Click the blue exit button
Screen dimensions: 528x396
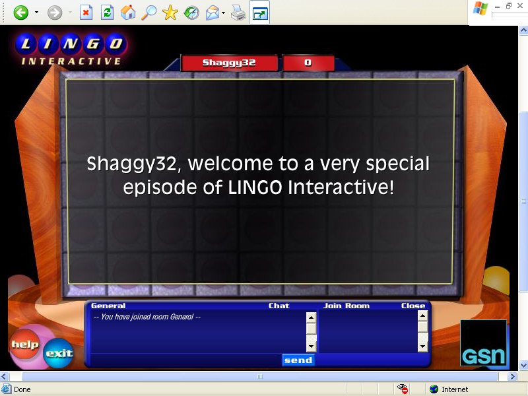[58, 353]
